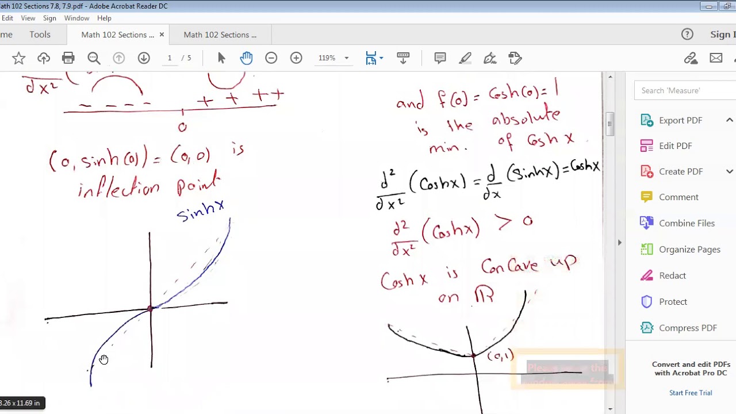The height and width of the screenshot is (414, 736).
Task: Click the upload to cloud icon
Action: [x=44, y=58]
